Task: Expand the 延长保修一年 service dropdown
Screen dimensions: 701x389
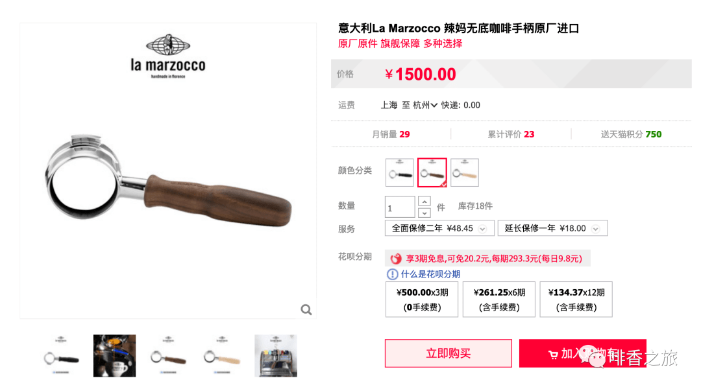Action: pyautogui.click(x=552, y=228)
